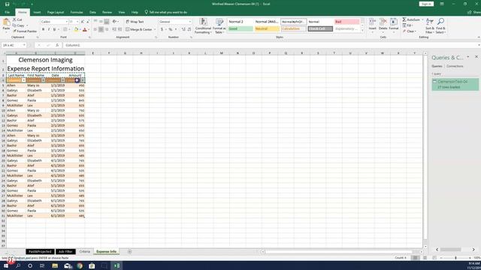This screenshot has width=481, height=270.
Task: Select the Criteria sheet tab
Action: pyautogui.click(x=85, y=252)
